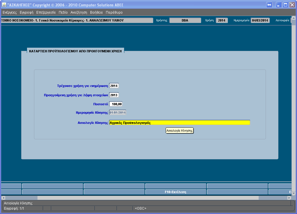Click the Τρέχουσα χρήση field showing 2014
The width and height of the screenshot is (297, 214).
[x=114, y=86]
